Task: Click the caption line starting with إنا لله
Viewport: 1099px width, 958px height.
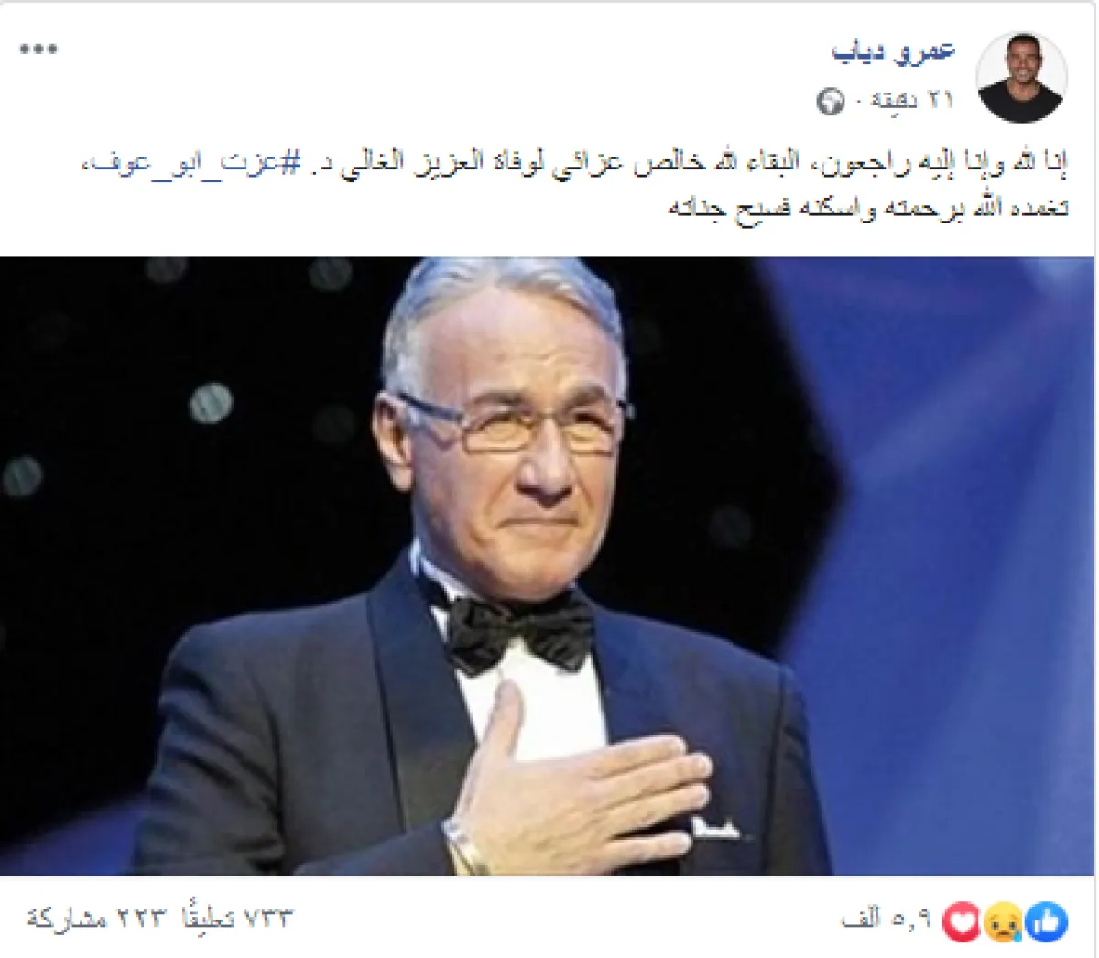Action: (572, 166)
